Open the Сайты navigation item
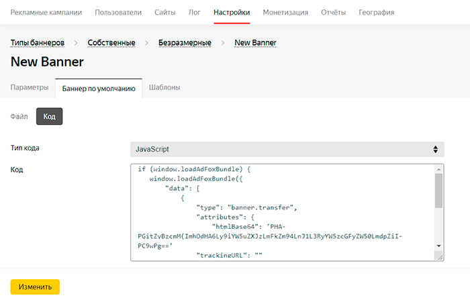The height and width of the screenshot is (302, 470). tap(164, 12)
